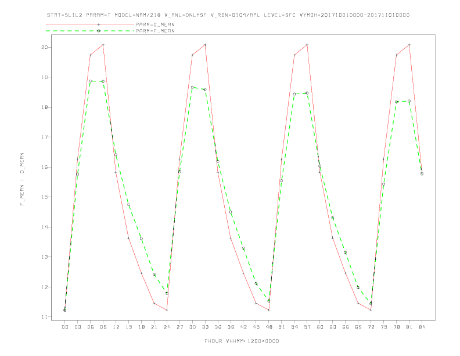Click the green F_MEAN circle marker at hour 15
The height and width of the screenshot is (356, 460).
pos(128,204)
